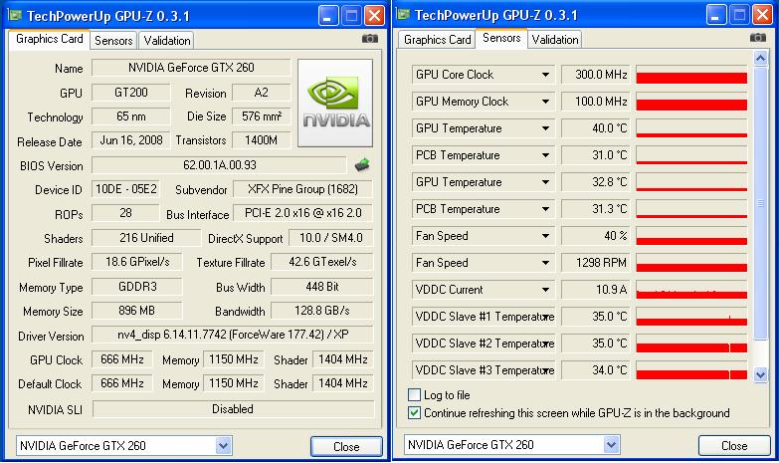
Task: Click GPU-Z app icon in left title bar
Action: tap(15, 15)
